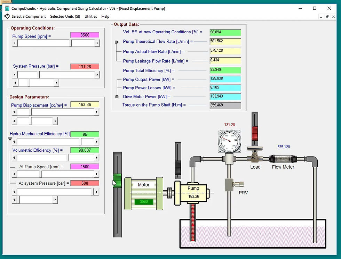Click the green knob on motor speed slider
This screenshot has height=259, width=341.
tap(117, 181)
